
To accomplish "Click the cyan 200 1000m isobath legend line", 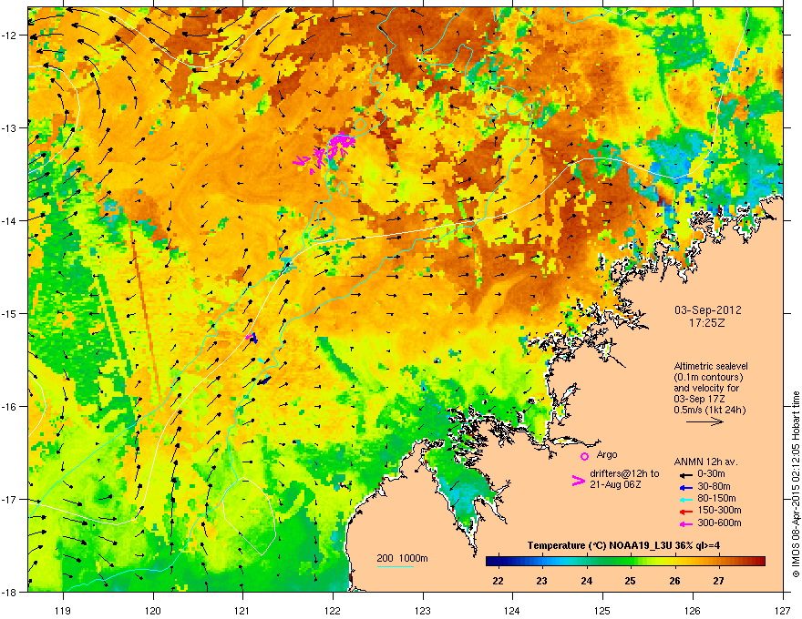I will click(395, 566).
